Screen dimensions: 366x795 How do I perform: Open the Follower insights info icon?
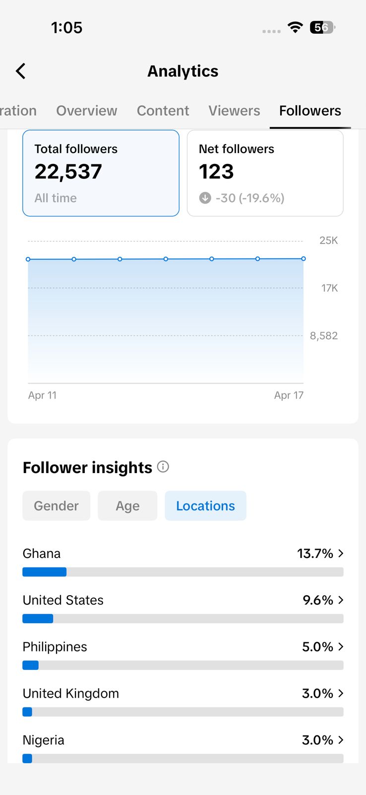163,467
